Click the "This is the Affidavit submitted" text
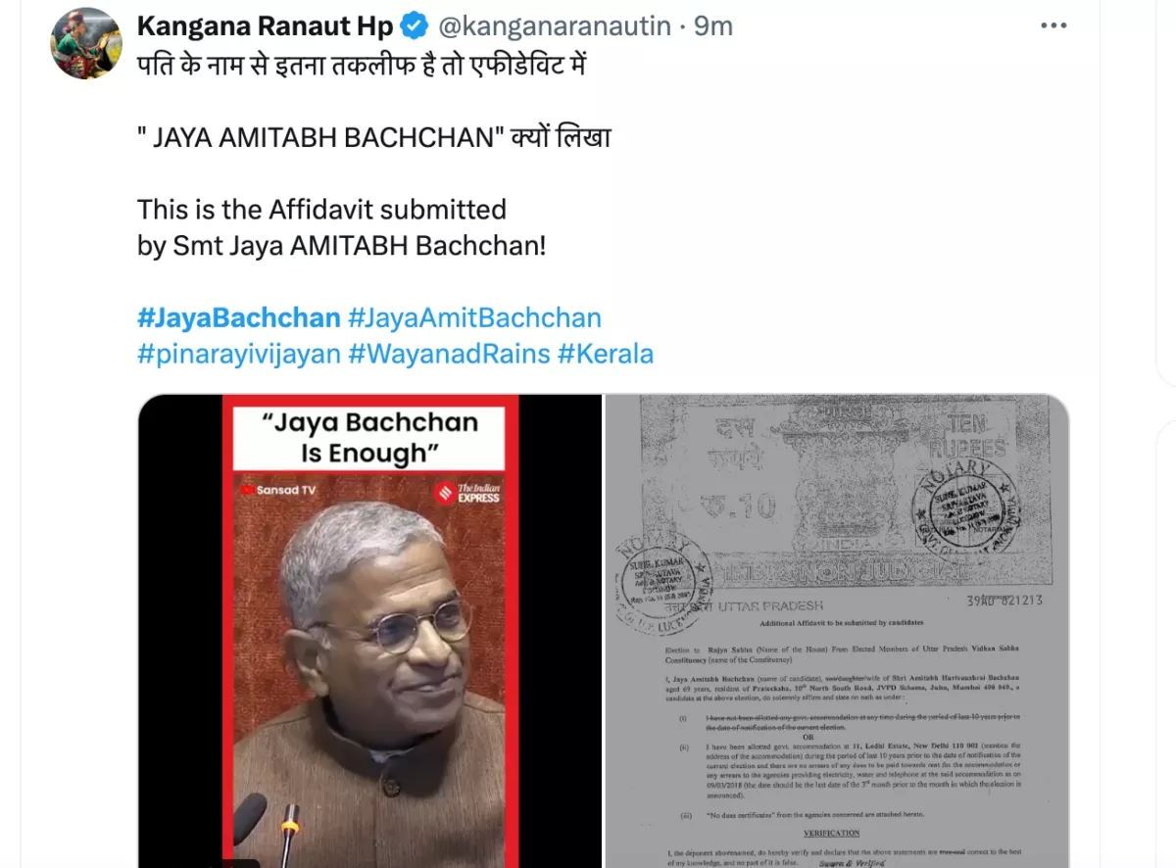The width and height of the screenshot is (1176, 868). (x=321, y=210)
